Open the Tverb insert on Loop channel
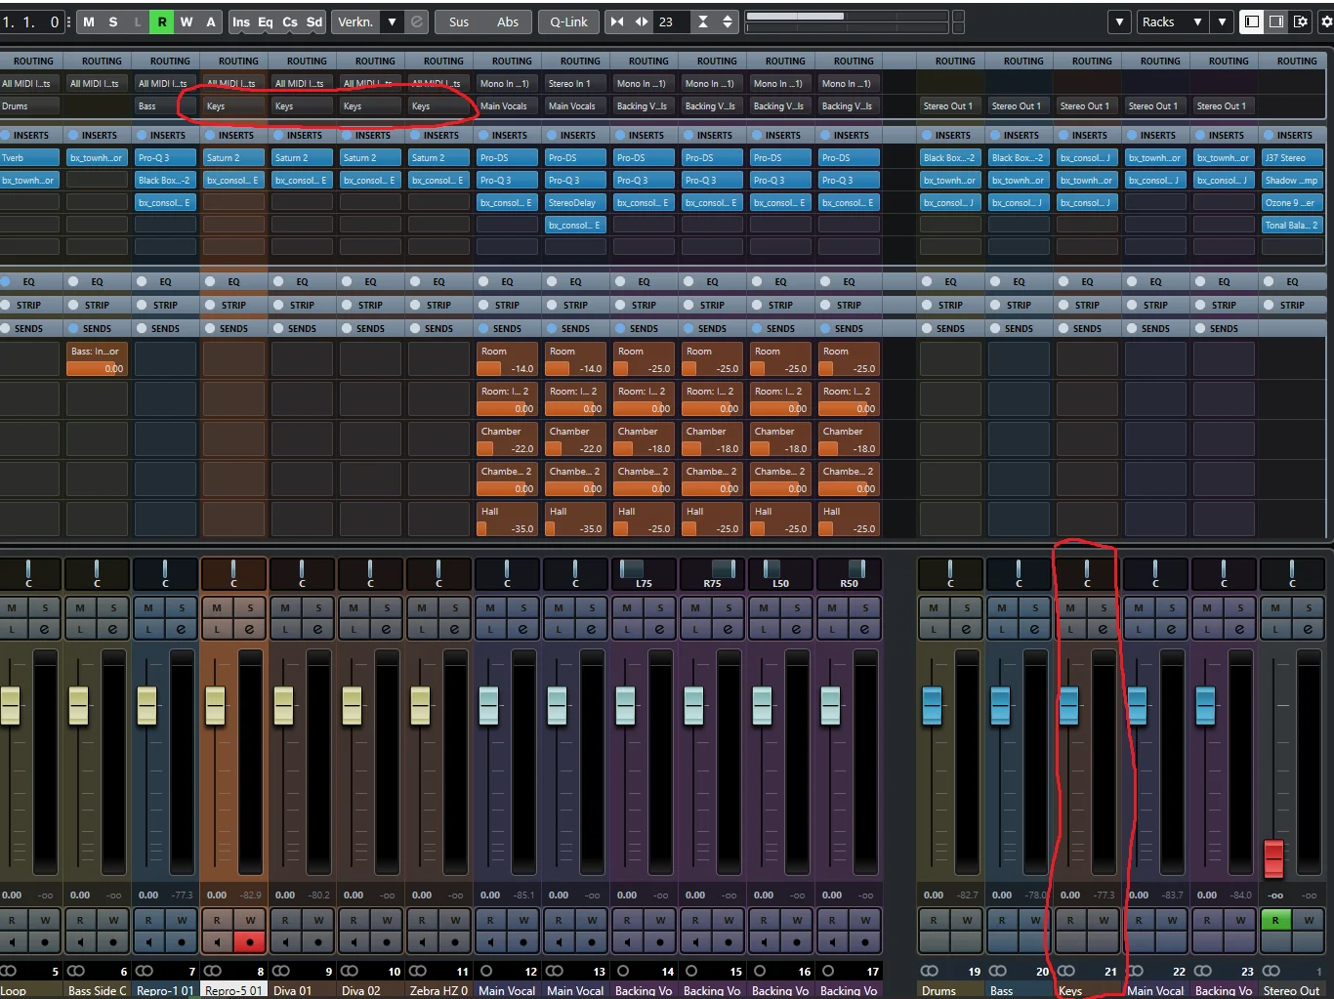This screenshot has width=1334, height=999. coord(29,157)
